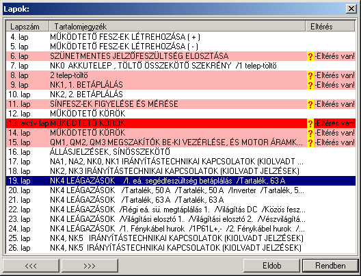Click the yellow question mark on 8. lap
This screenshot has height=276, width=361.
[x=310, y=75]
